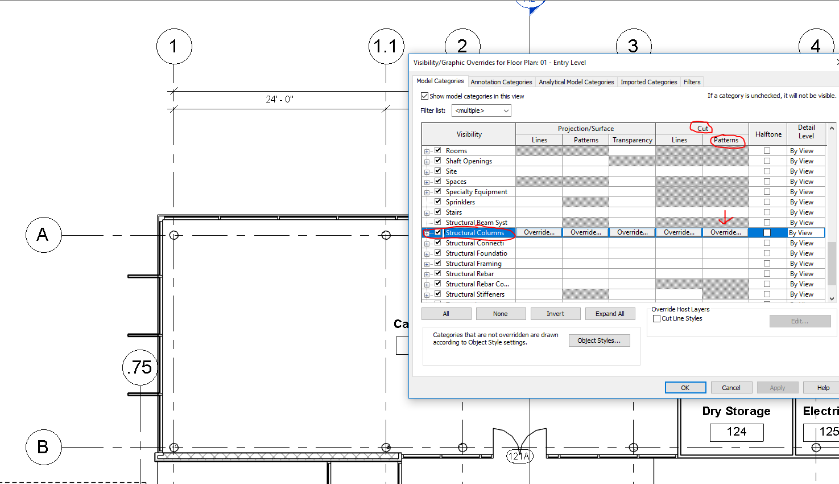Open the Filters tab
Screen dimensions: 839x484
[x=692, y=81]
